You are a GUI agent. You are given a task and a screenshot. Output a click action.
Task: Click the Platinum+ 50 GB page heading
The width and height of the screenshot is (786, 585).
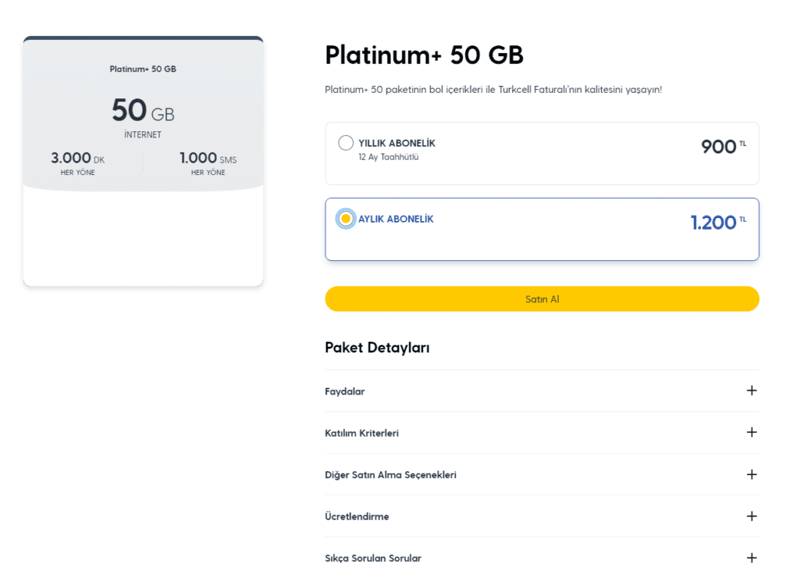tap(424, 55)
